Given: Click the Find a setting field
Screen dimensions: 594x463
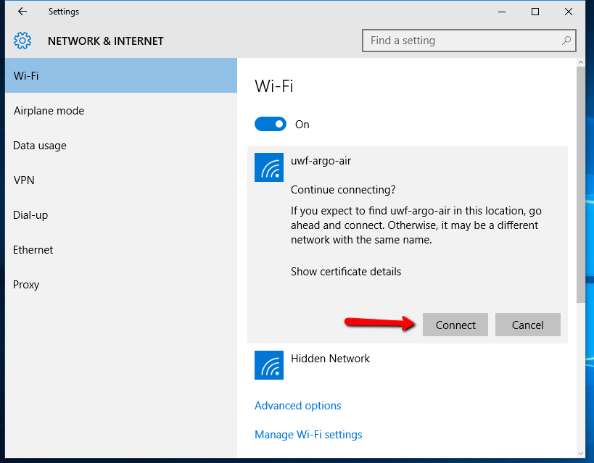Looking at the screenshot, I should click(469, 41).
